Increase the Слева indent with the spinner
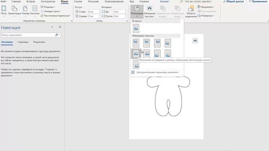Image resolution: width=269 pixels, height=151 pixels. tap(100, 11)
